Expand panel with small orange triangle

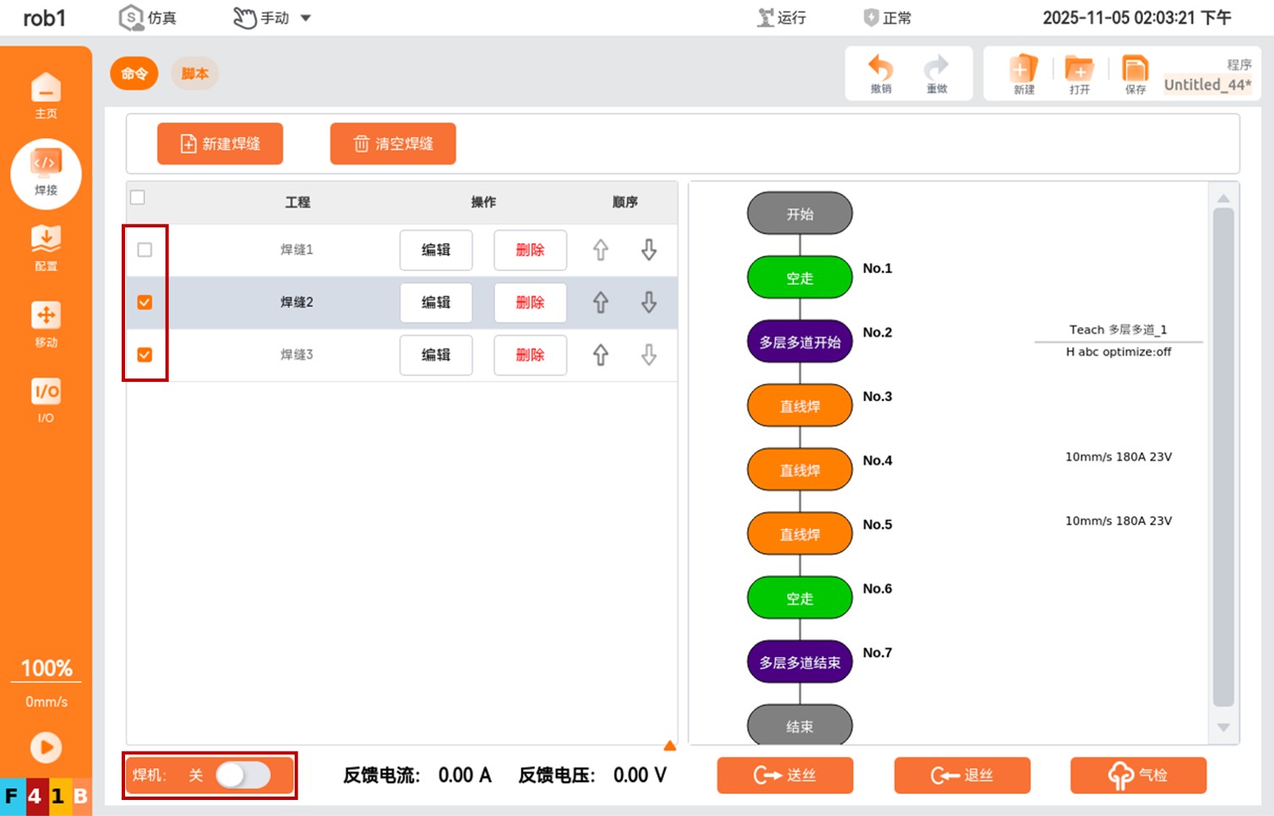pos(669,745)
